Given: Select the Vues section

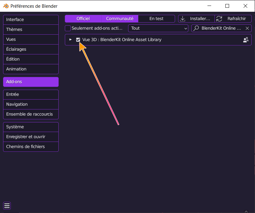Looking at the screenshot, I should tap(31, 39).
